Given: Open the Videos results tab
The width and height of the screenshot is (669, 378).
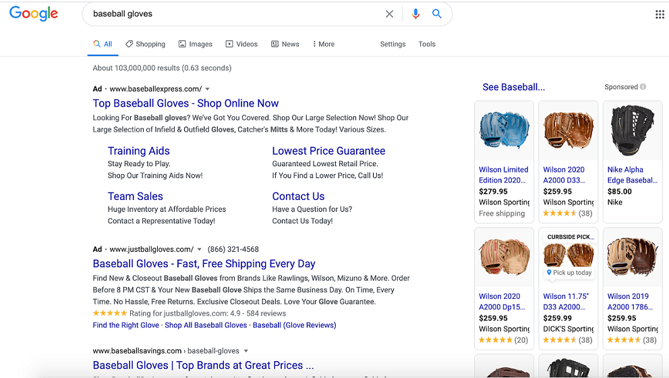Looking at the screenshot, I should coord(241,44).
